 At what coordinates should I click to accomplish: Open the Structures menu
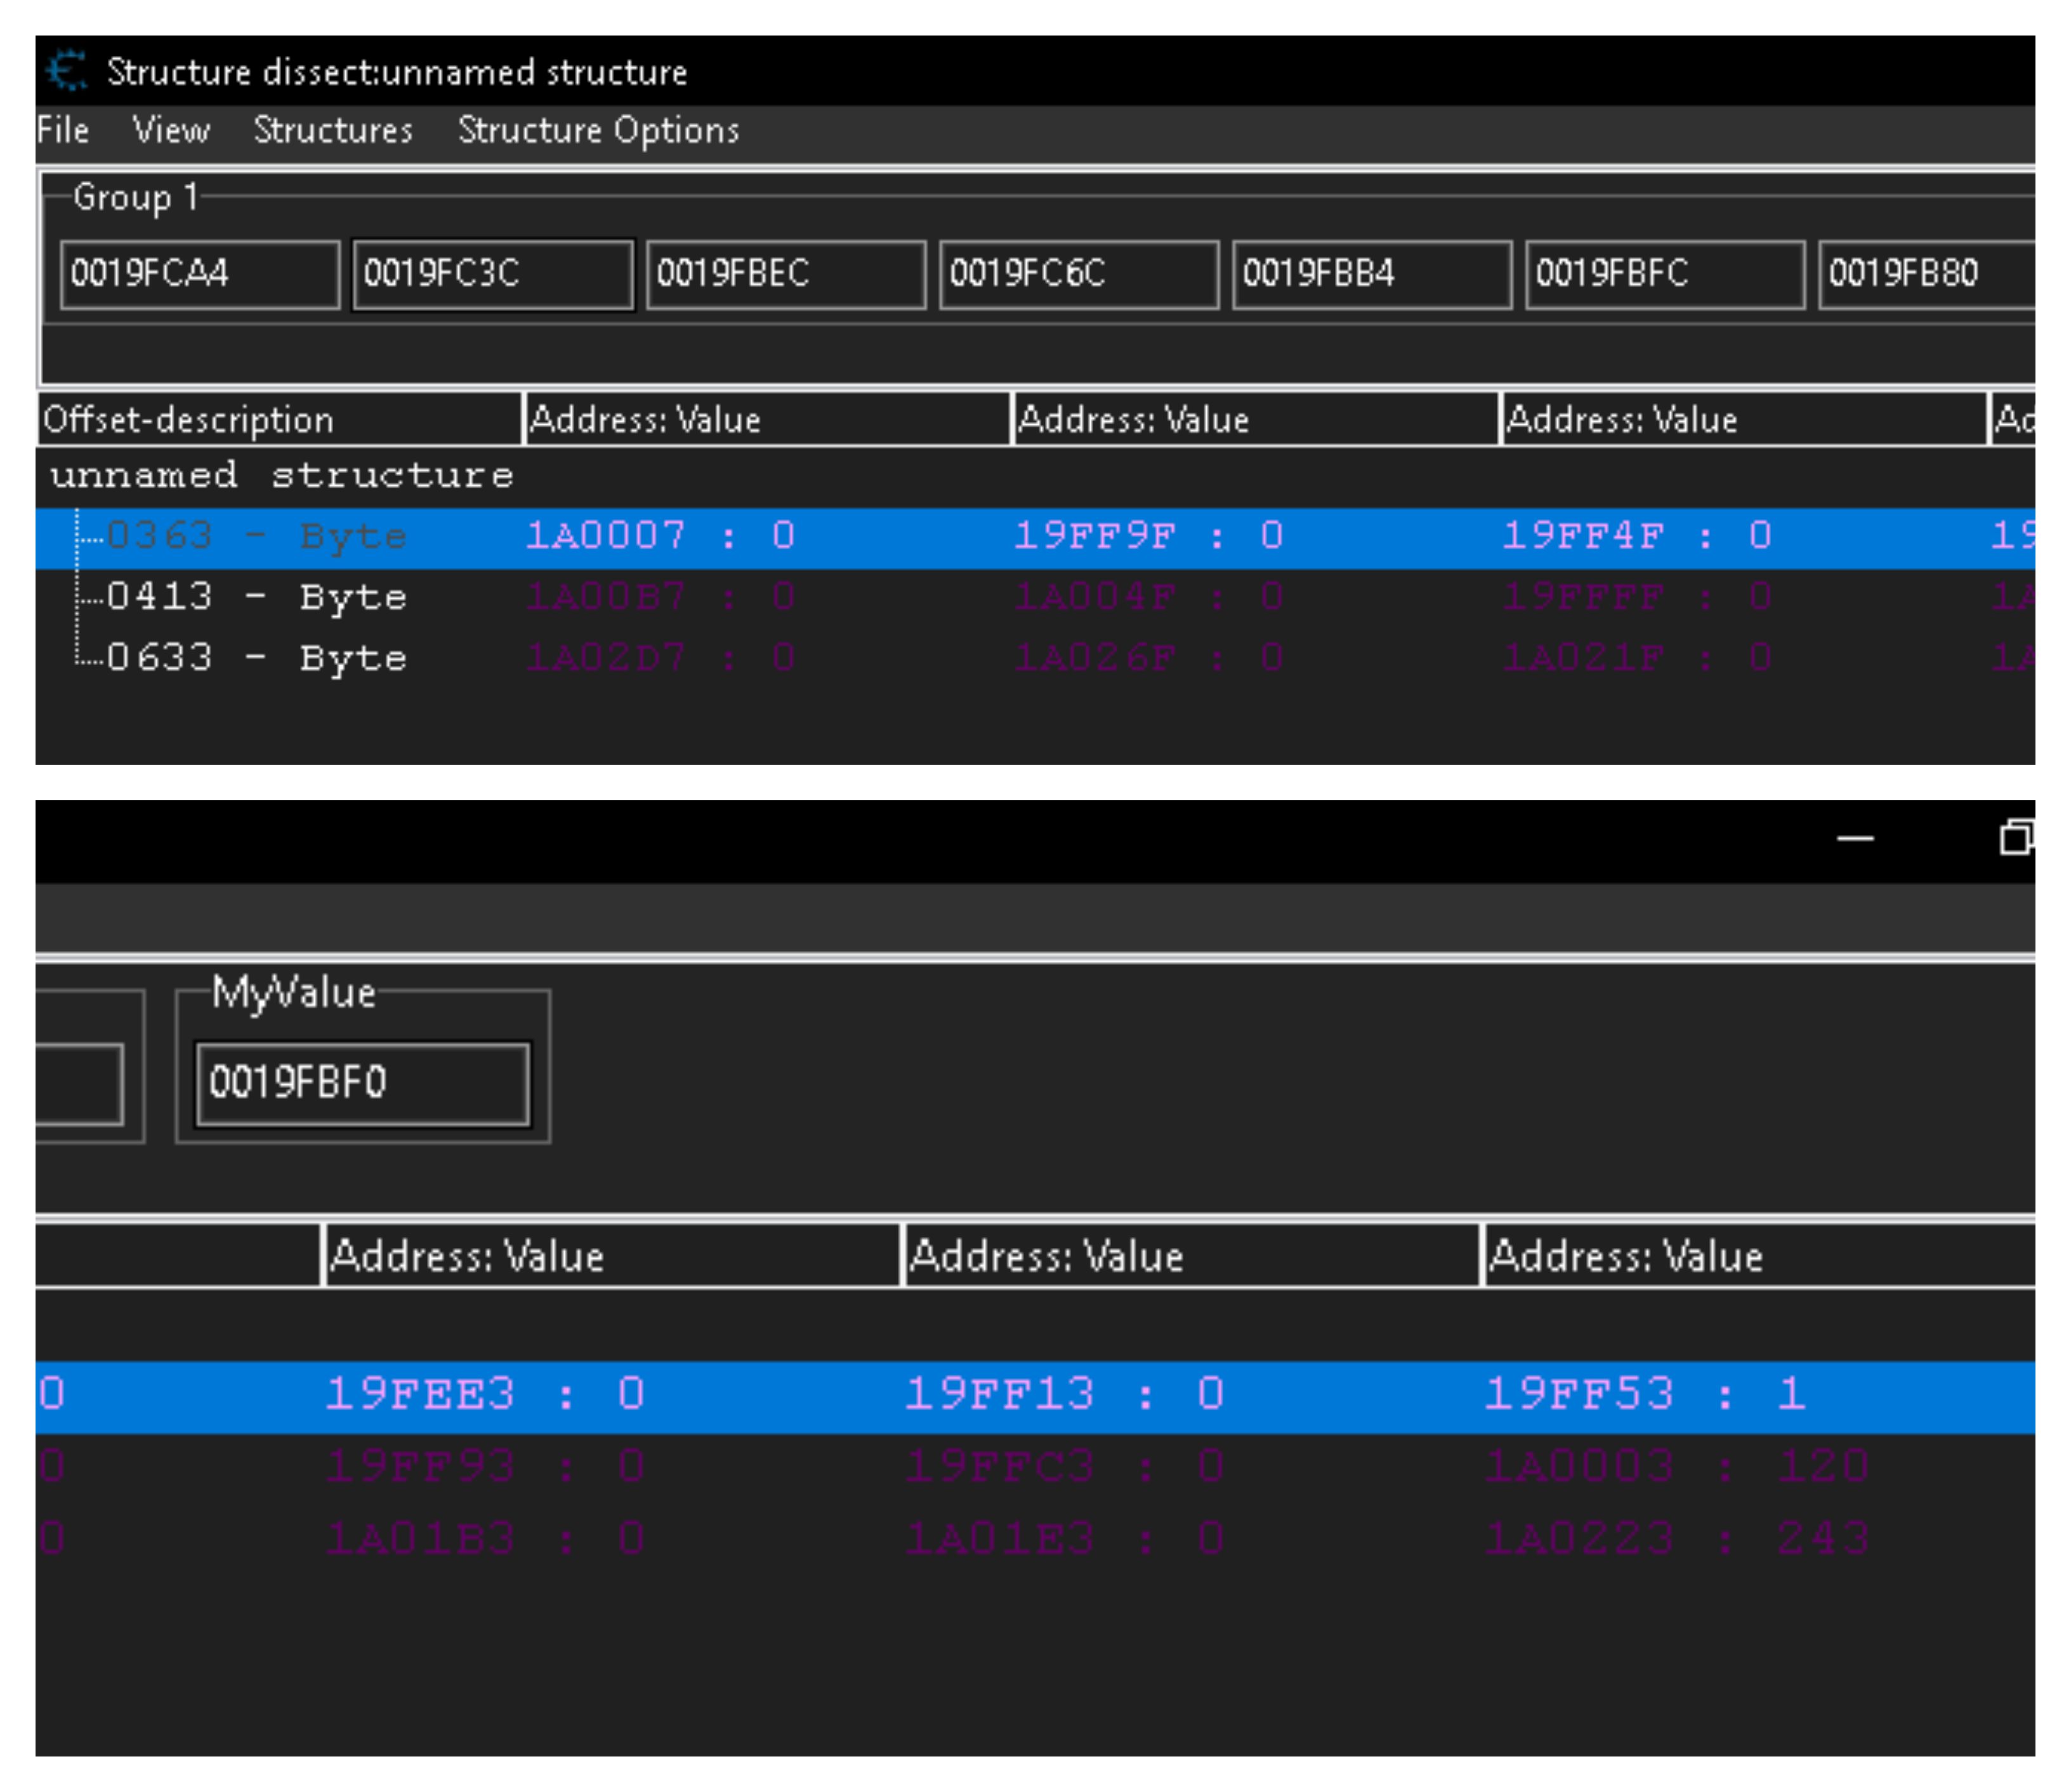pyautogui.click(x=333, y=131)
